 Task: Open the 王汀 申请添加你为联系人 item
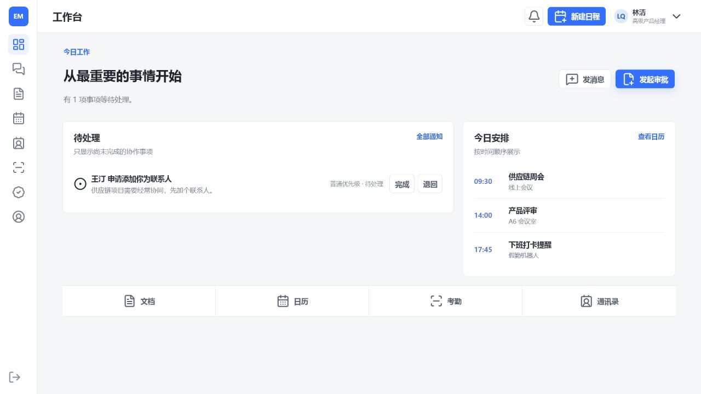point(258,184)
